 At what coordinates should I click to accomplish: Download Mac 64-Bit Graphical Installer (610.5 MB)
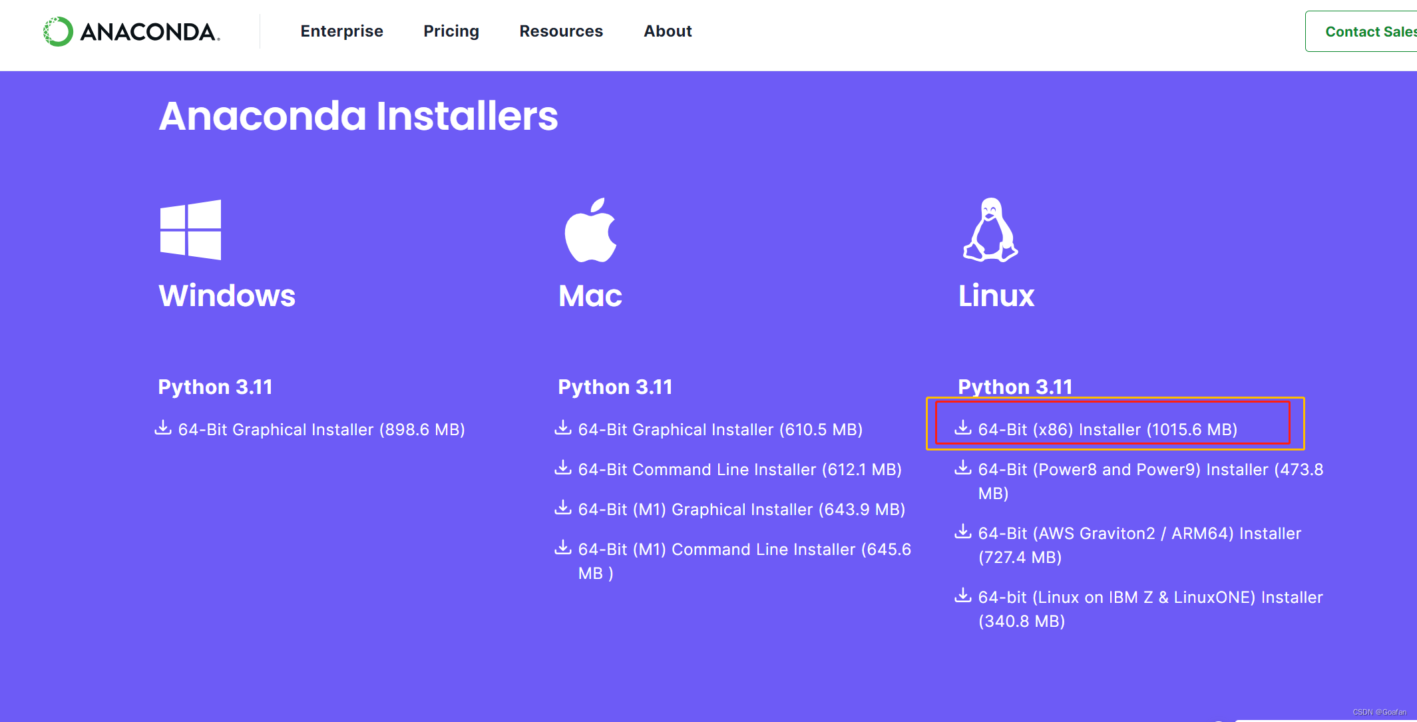(x=720, y=430)
